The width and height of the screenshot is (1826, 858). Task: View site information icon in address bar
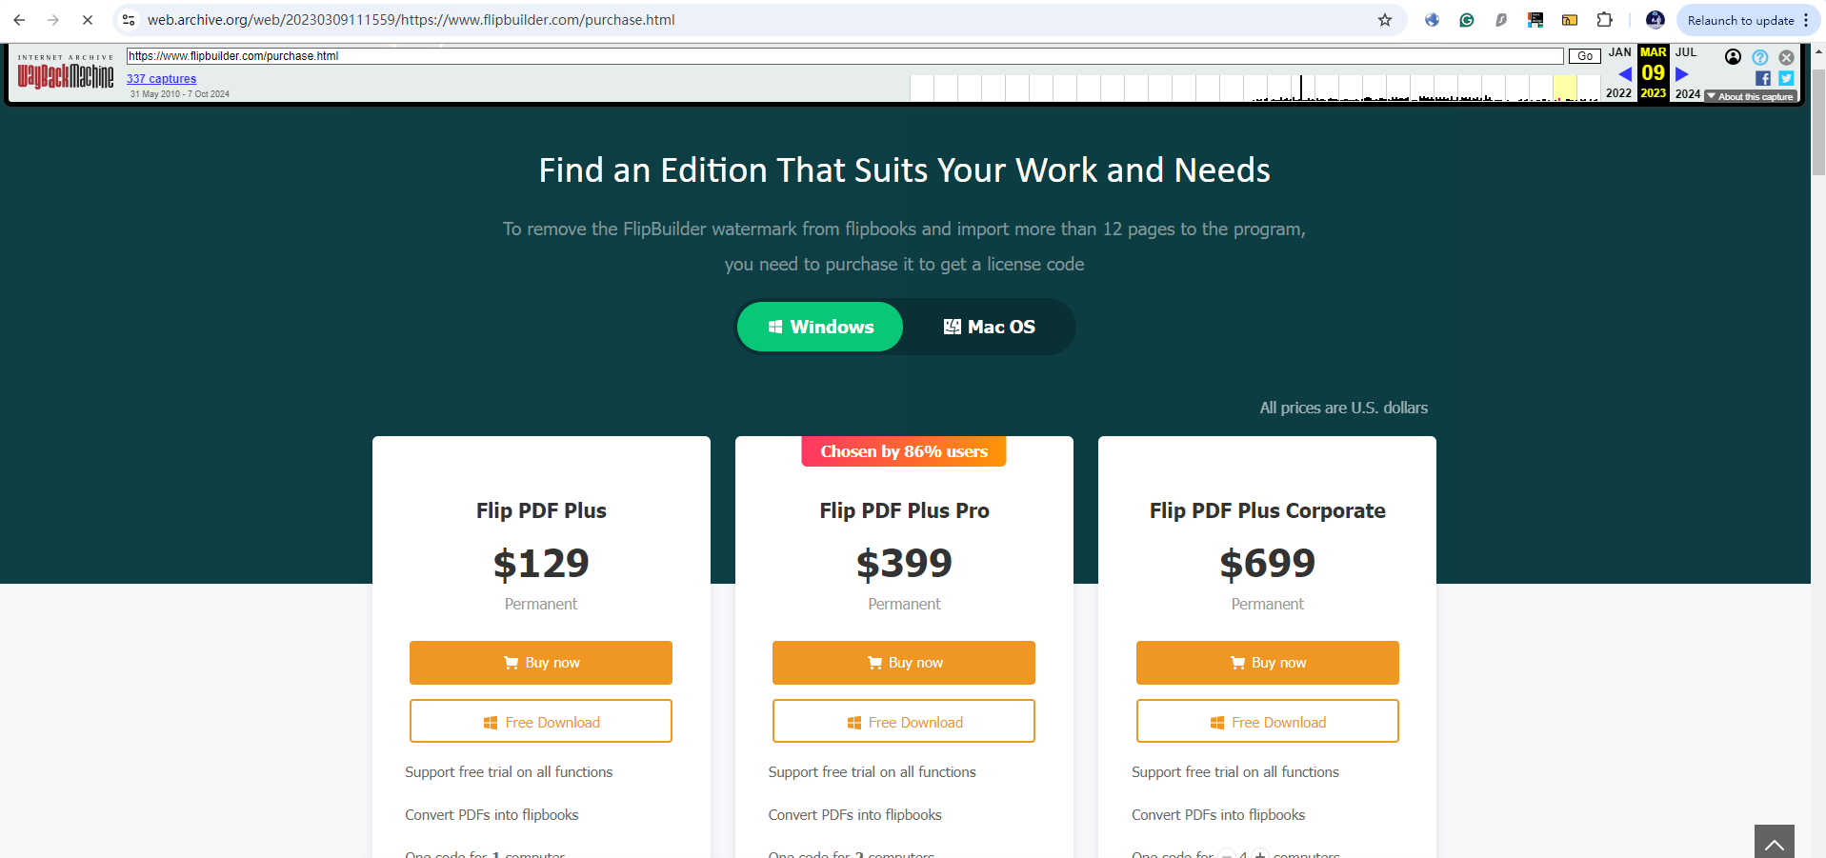[129, 20]
